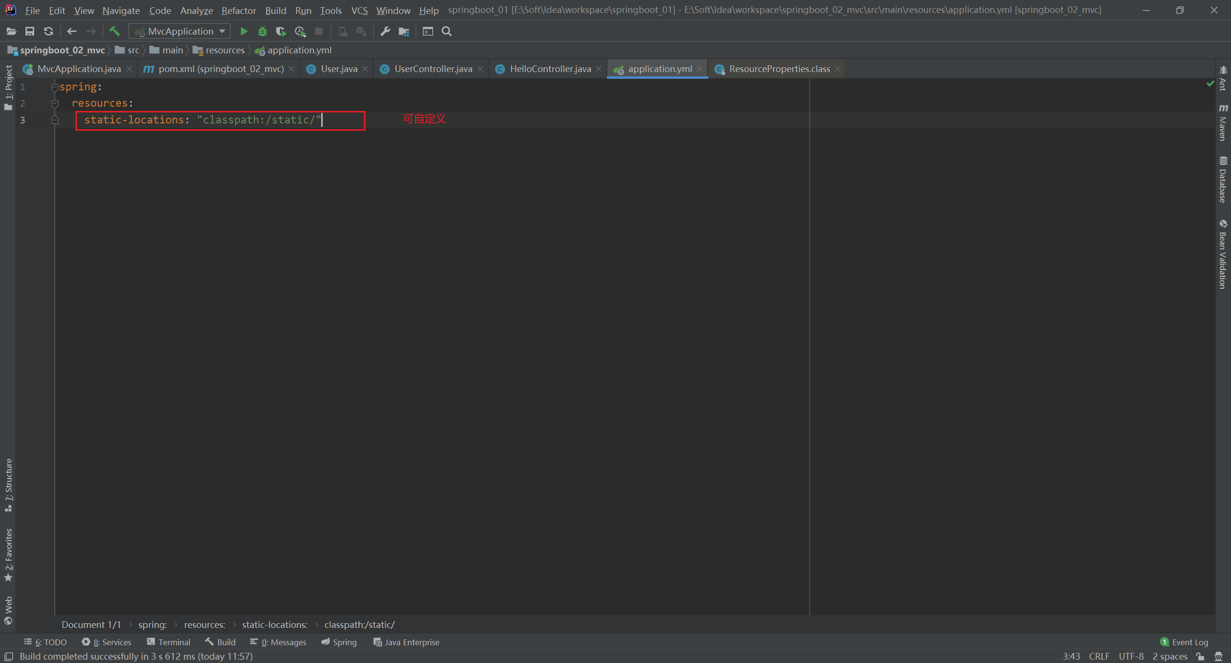Open the File menu

32,10
